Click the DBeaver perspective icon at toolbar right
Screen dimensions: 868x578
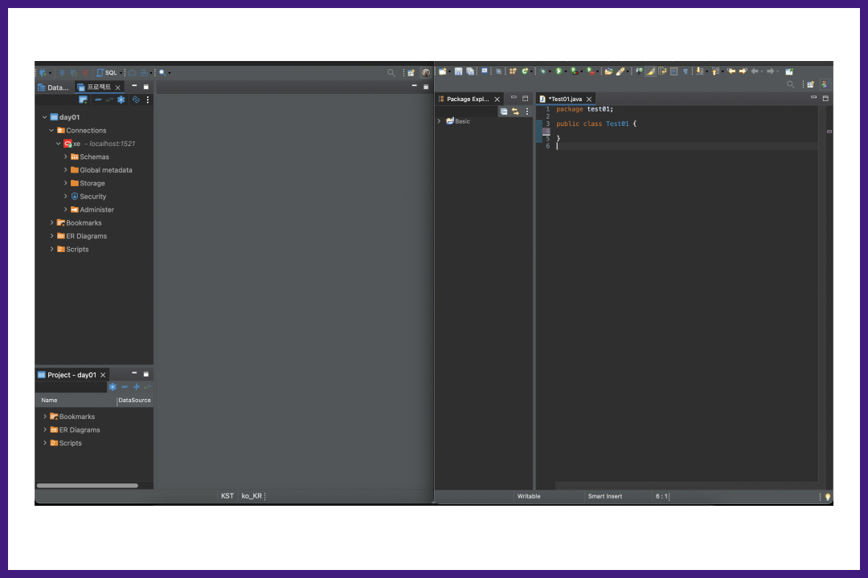point(426,72)
